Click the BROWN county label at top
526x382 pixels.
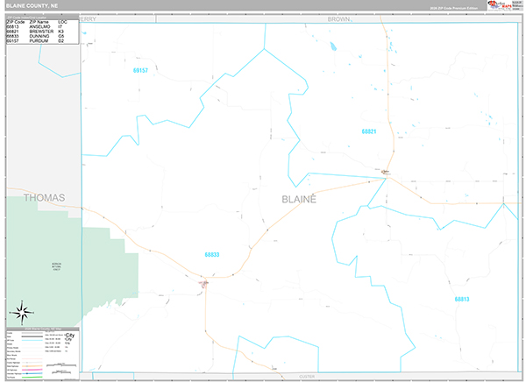[338, 18]
